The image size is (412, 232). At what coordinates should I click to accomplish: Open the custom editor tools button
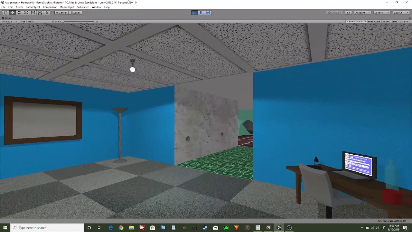click(x=47, y=13)
